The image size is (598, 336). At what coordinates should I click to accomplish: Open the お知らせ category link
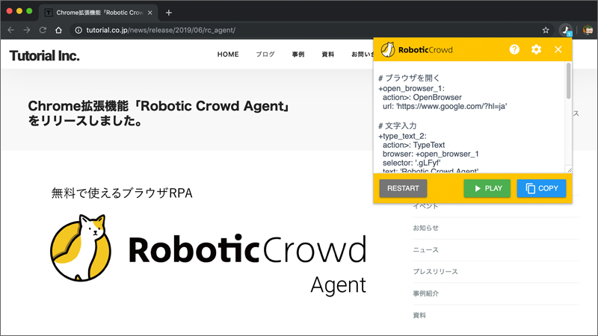[425, 228]
